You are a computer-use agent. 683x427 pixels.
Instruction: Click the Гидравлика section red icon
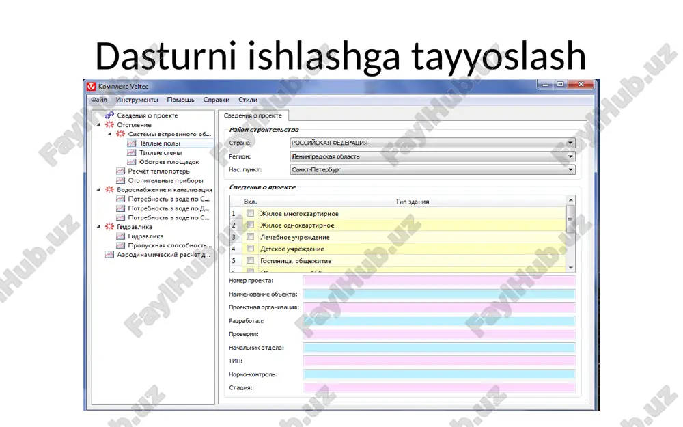click(109, 227)
